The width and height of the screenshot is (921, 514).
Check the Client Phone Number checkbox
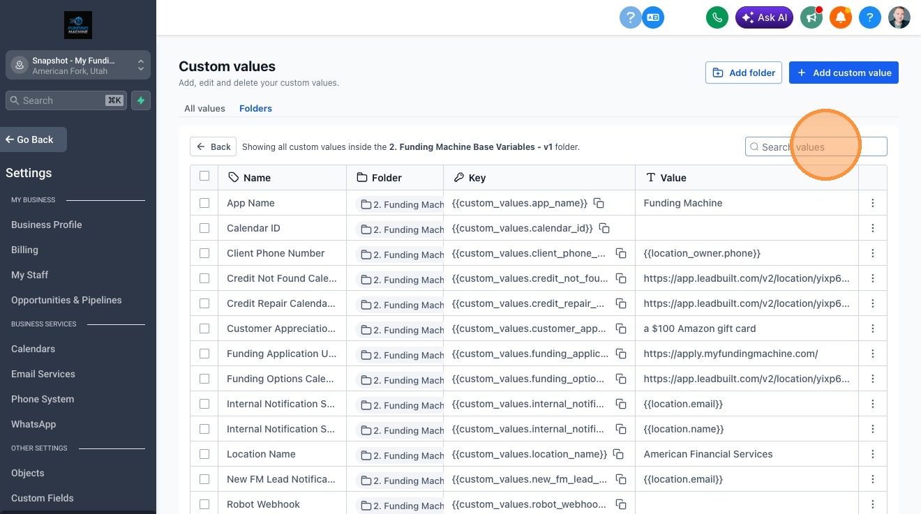(x=204, y=253)
